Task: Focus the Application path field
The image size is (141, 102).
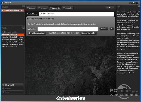Action: (x=68, y=29)
